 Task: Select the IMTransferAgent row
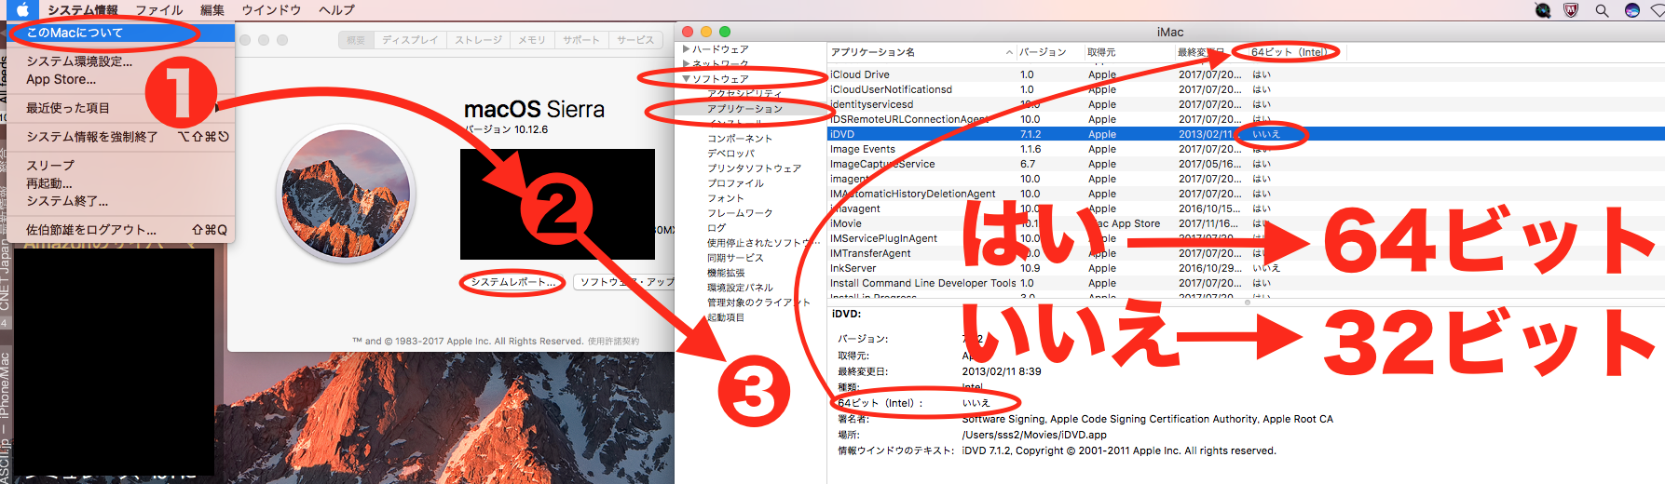[1246, 253]
